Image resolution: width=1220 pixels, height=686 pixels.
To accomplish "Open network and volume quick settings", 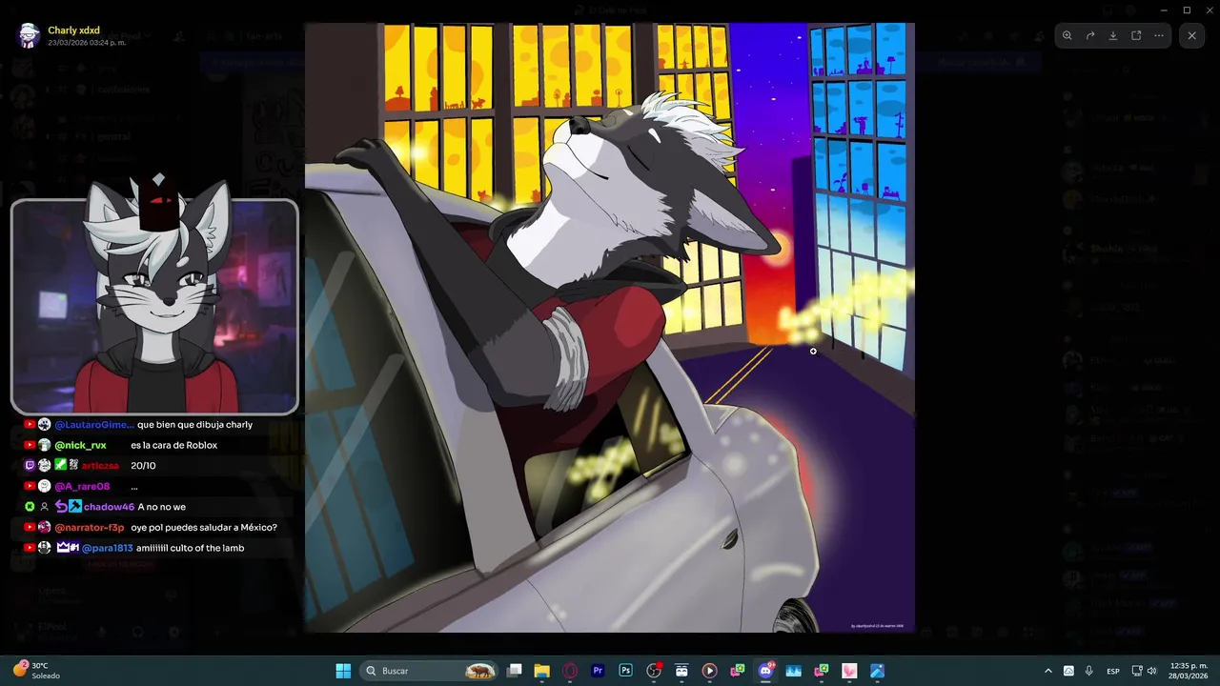I will pyautogui.click(x=1144, y=671).
